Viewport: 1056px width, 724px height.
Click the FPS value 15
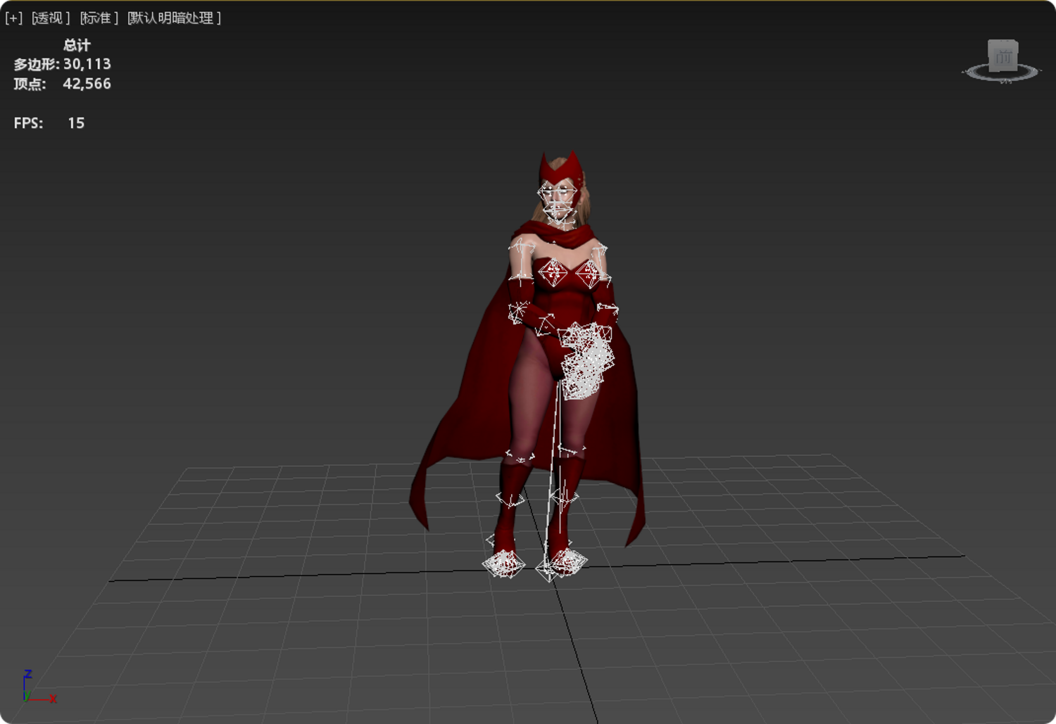point(76,123)
